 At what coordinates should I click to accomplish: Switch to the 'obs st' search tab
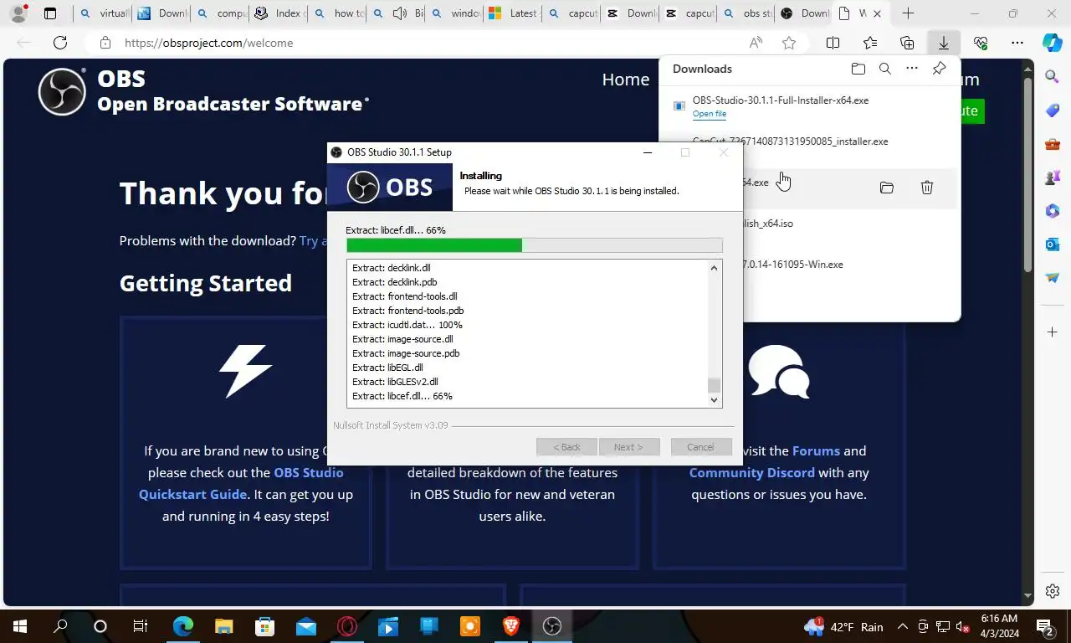[748, 13]
